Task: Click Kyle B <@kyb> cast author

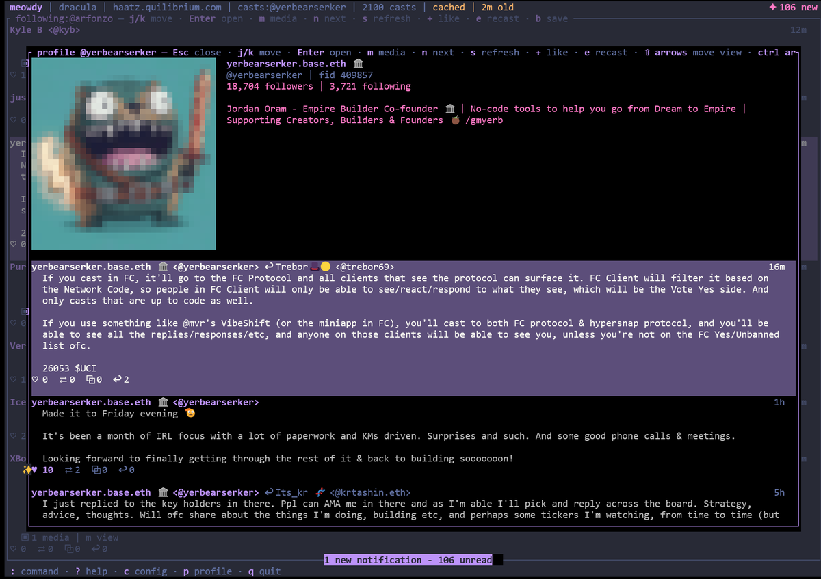Action: click(44, 30)
